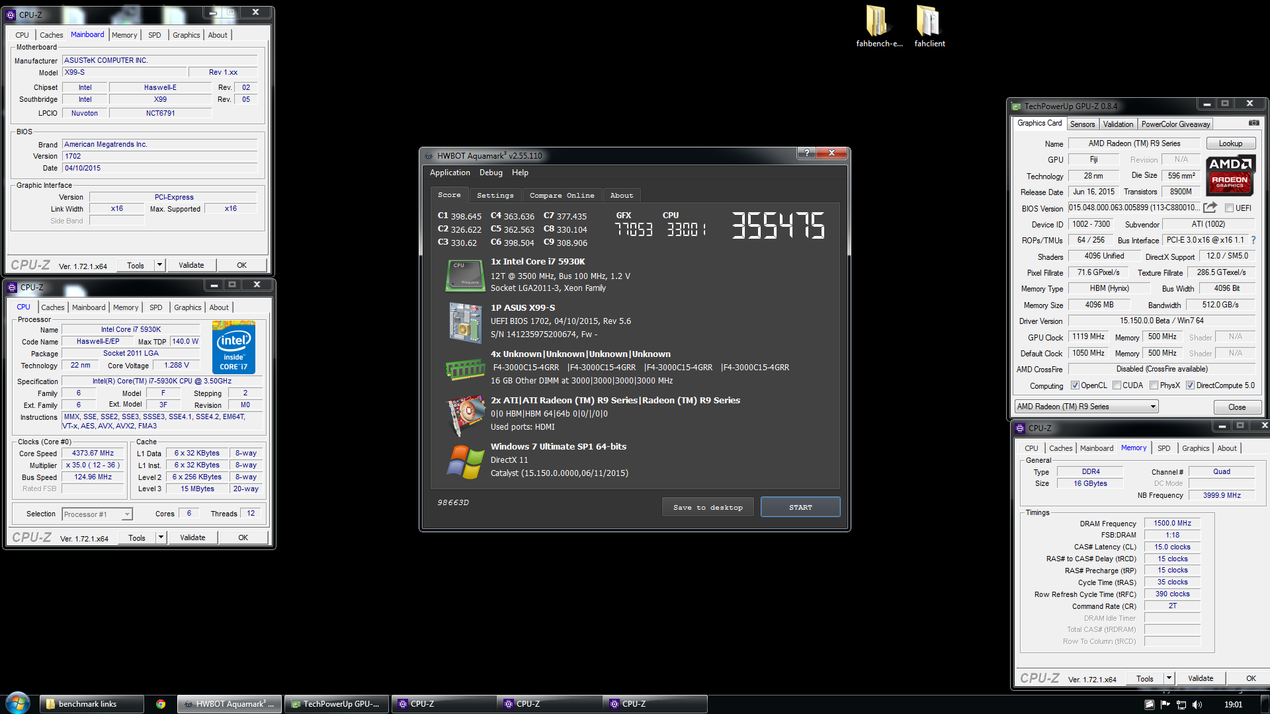
Task: Open Caches tab in Mainboard CPU-Z window
Action: [51, 35]
